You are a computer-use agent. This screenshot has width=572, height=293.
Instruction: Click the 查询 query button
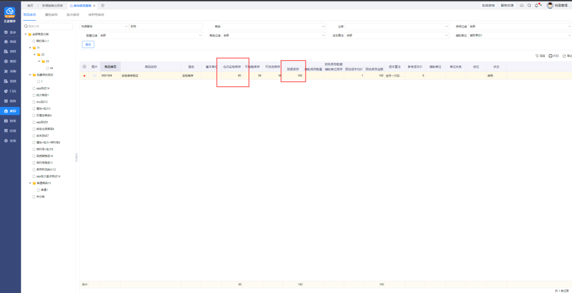point(87,44)
